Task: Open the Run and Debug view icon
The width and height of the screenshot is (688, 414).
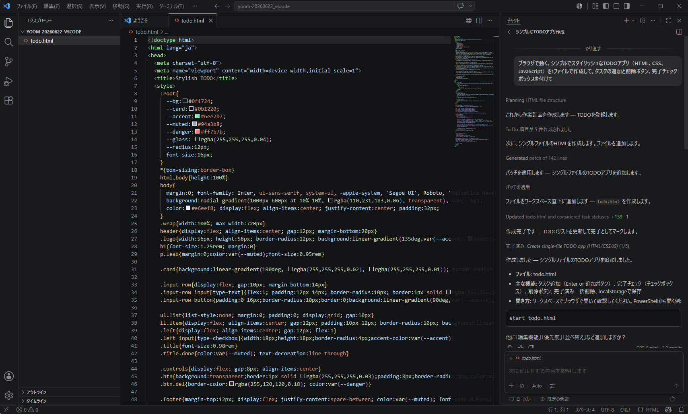Action: pos(8,81)
